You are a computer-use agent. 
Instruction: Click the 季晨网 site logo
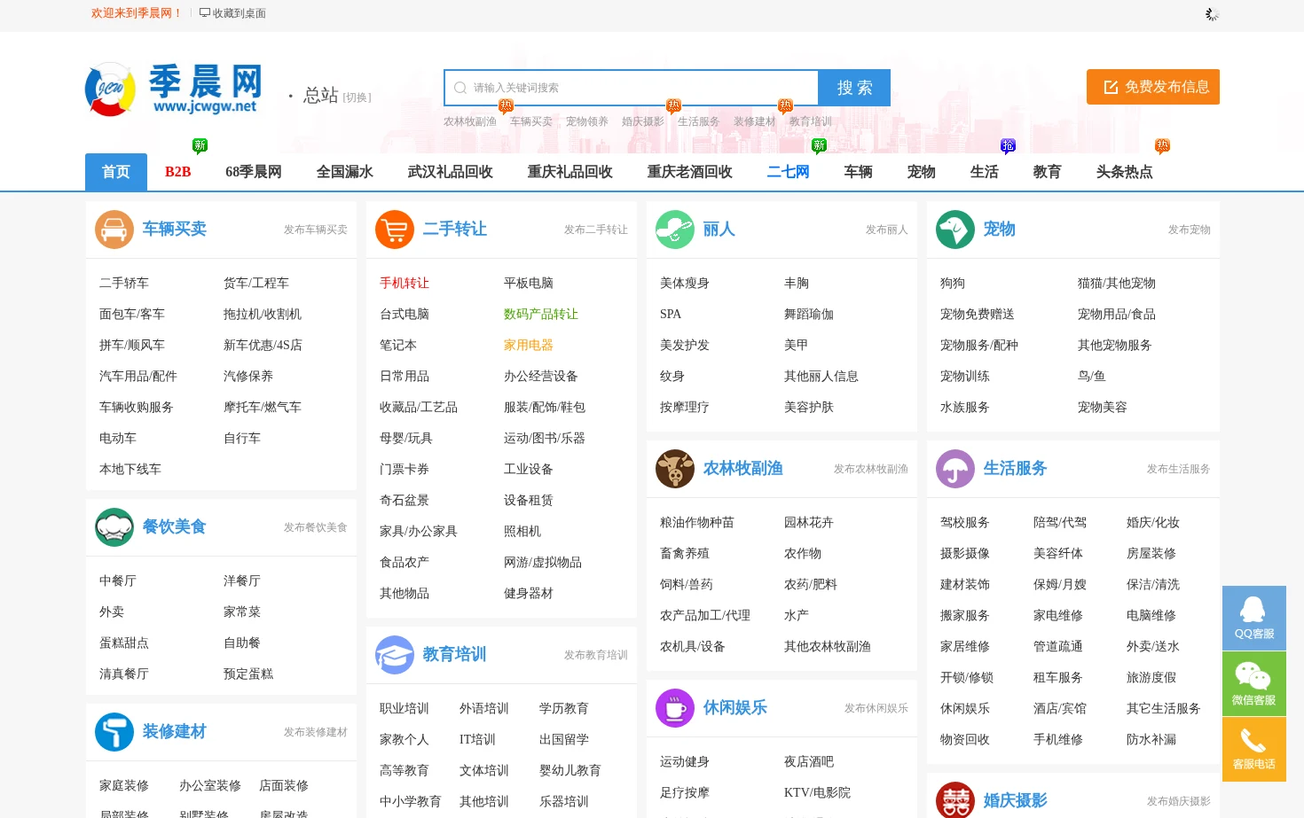(x=174, y=89)
